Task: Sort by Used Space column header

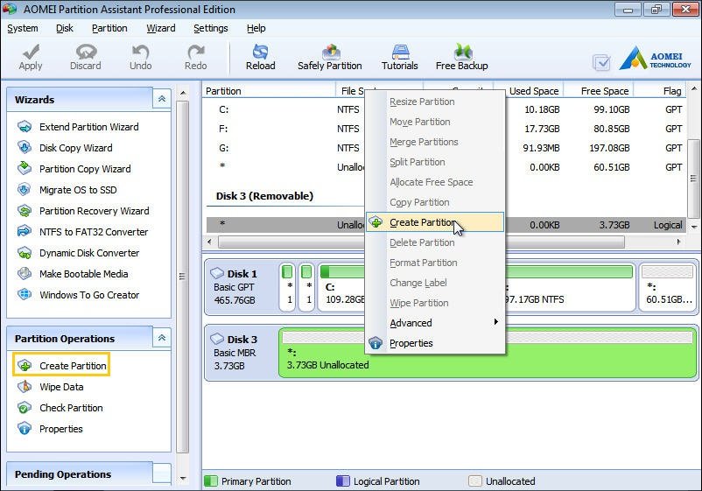Action: coord(529,91)
